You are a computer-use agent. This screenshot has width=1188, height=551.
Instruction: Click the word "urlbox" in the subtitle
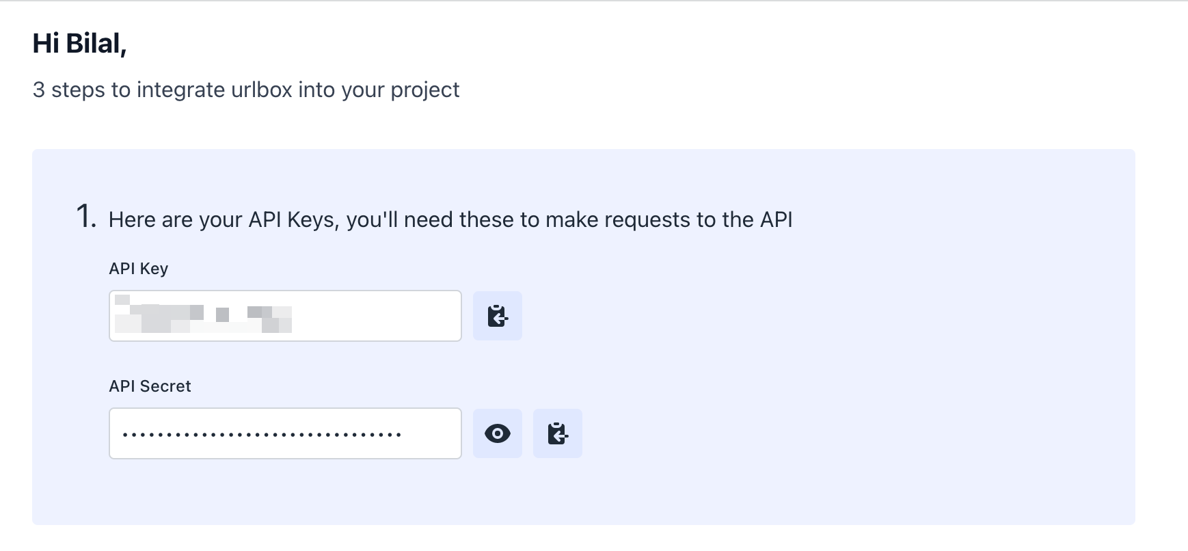pos(261,90)
